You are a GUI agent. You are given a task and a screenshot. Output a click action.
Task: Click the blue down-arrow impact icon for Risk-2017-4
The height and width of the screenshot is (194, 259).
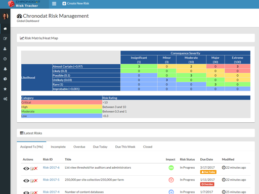pyautogui.click(x=171, y=192)
